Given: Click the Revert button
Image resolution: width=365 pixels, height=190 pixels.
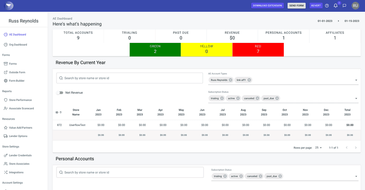Looking at the screenshot, I should tap(316, 5).
